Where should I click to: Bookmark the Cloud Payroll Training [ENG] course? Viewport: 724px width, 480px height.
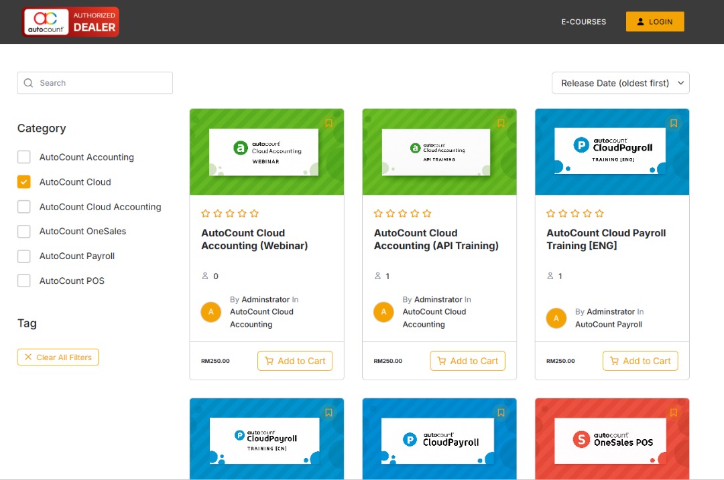click(674, 123)
